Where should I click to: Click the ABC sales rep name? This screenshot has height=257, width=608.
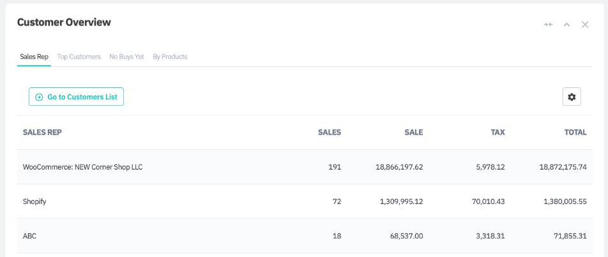click(x=29, y=236)
